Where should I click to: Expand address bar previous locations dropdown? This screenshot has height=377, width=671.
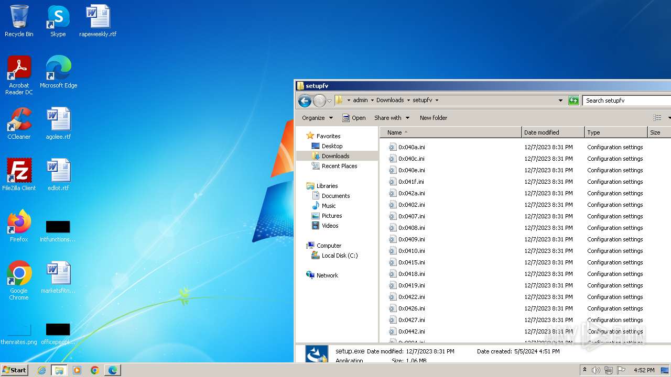560,101
